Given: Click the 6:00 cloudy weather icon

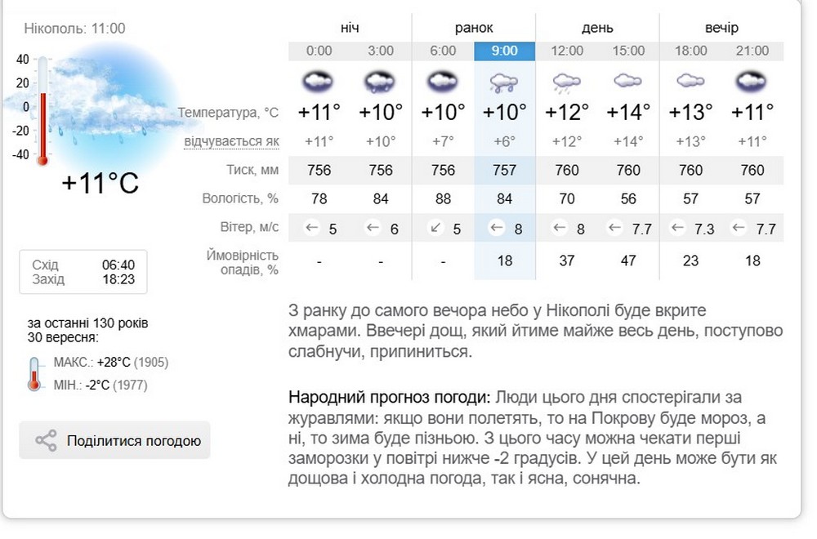Looking at the screenshot, I should point(443,81).
